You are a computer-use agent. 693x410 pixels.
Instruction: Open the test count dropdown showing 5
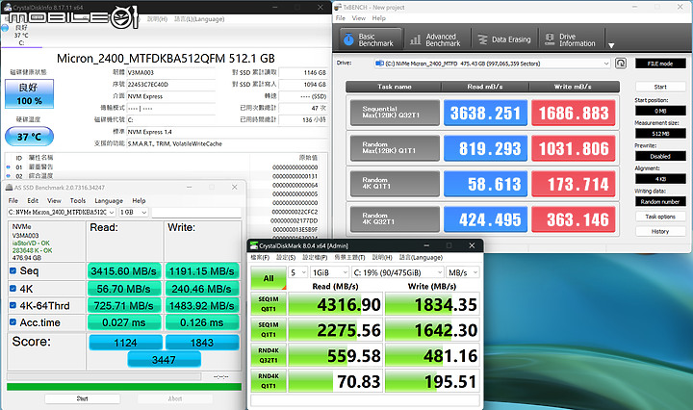pos(297,272)
